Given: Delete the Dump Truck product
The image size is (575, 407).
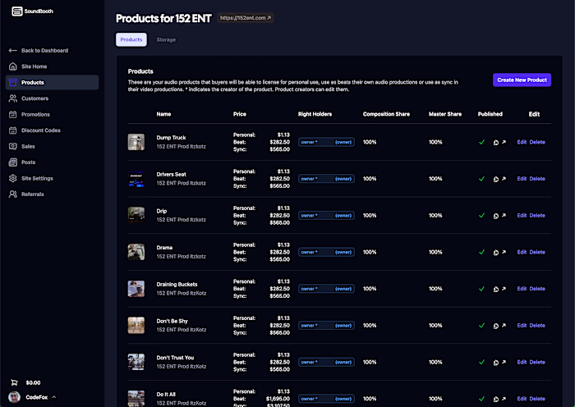Looking at the screenshot, I should coord(537,142).
